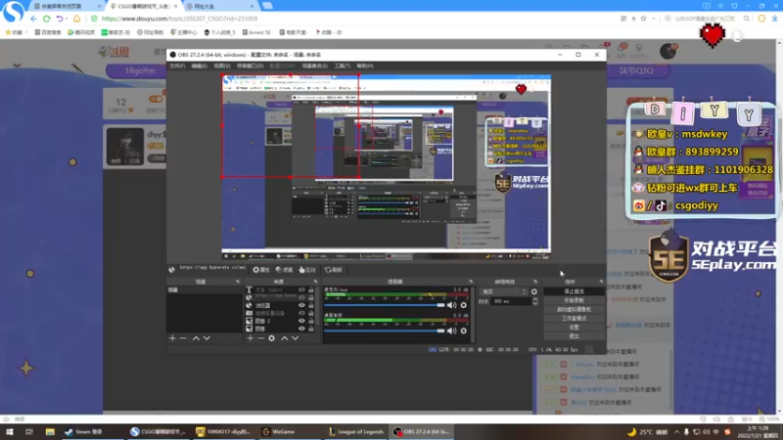Click Start Recording button in Controls
The image size is (783, 440).
click(574, 300)
